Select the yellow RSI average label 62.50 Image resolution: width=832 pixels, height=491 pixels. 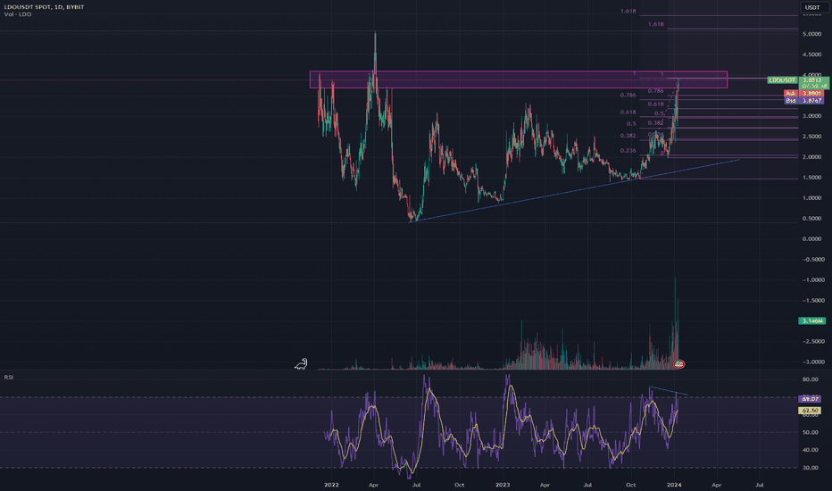click(810, 411)
